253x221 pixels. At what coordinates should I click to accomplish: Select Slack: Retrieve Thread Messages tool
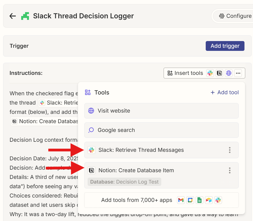point(161,150)
